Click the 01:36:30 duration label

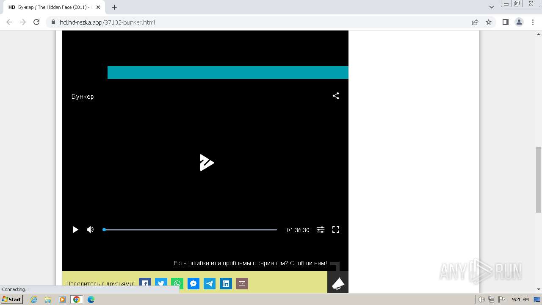(298, 230)
